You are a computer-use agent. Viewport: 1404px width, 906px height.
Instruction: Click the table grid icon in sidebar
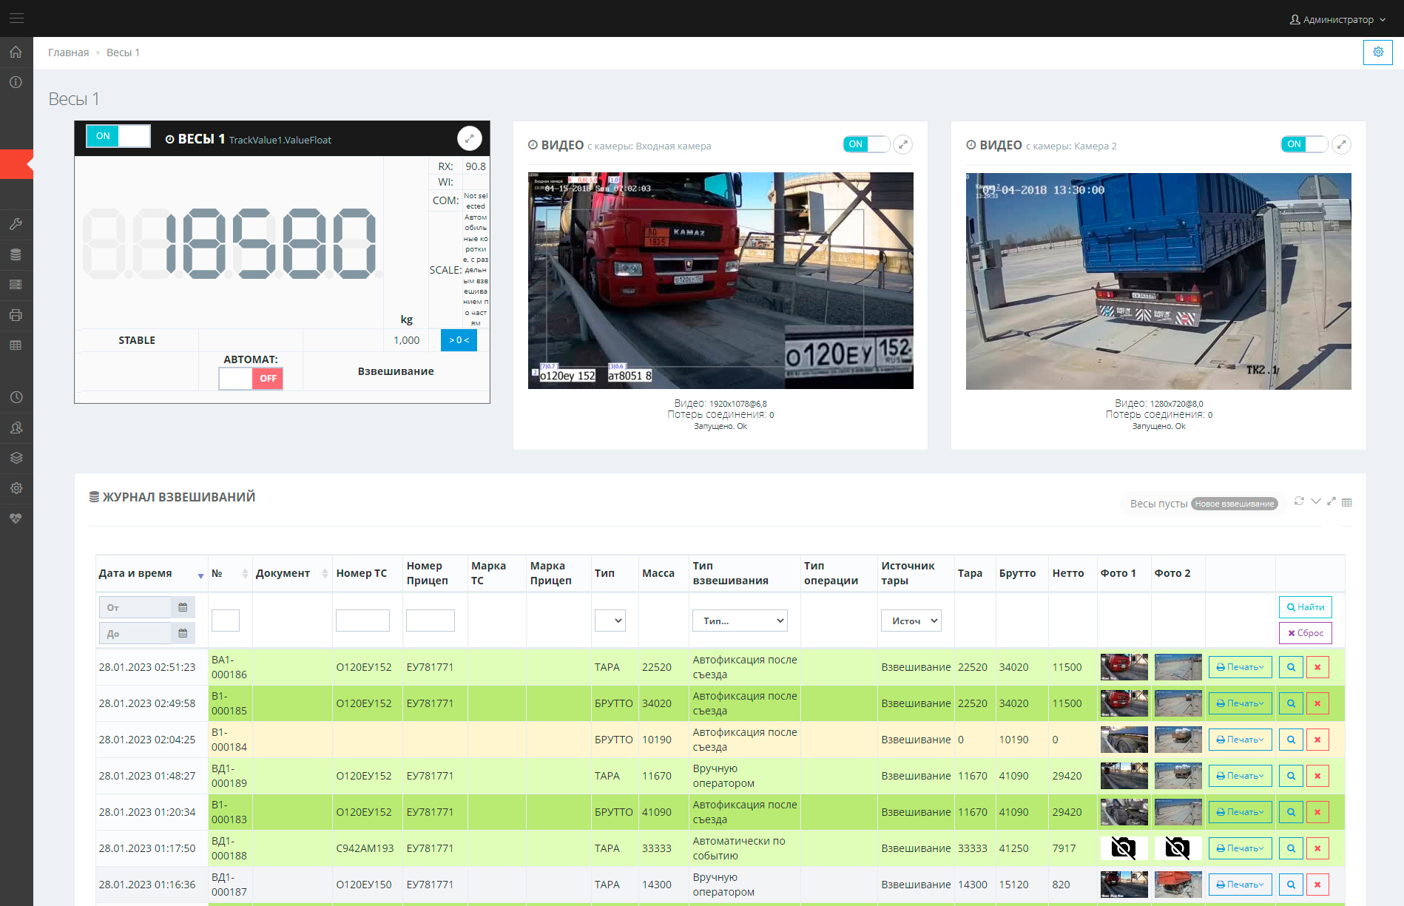[16, 345]
